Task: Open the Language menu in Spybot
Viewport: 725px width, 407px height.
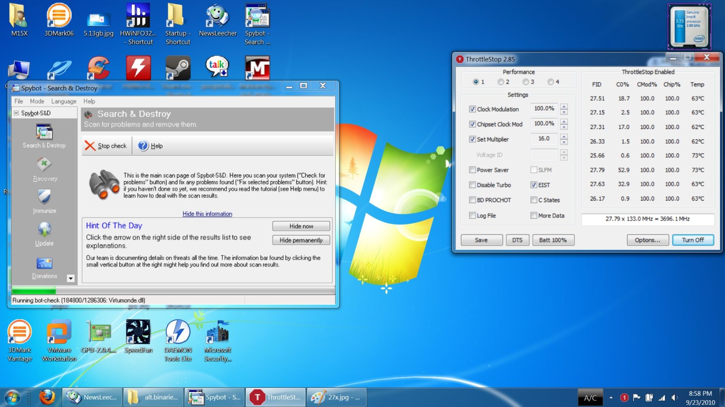Action: pos(64,101)
